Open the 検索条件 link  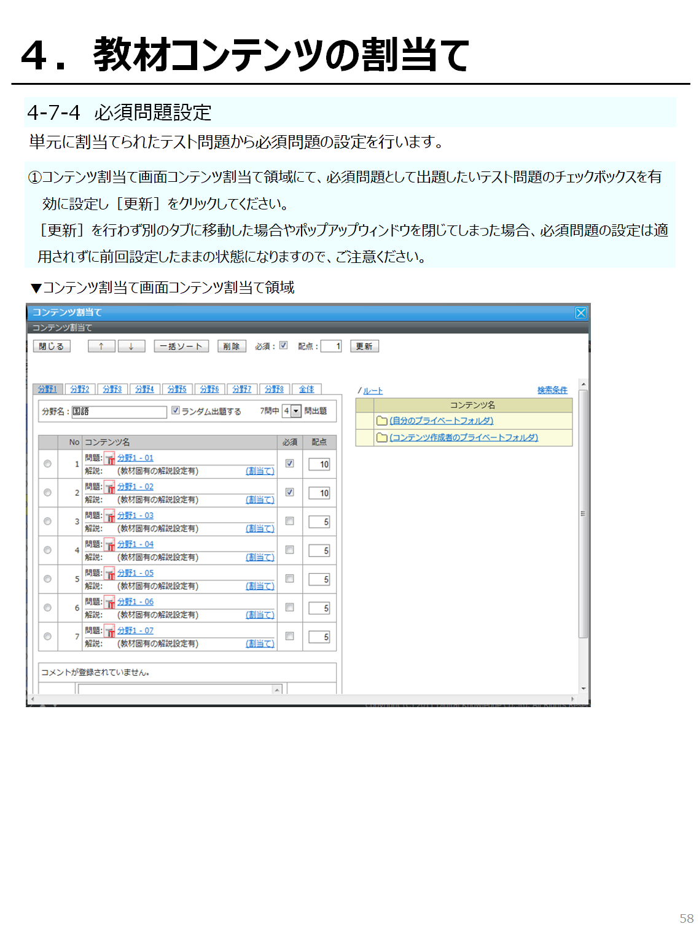tap(552, 390)
